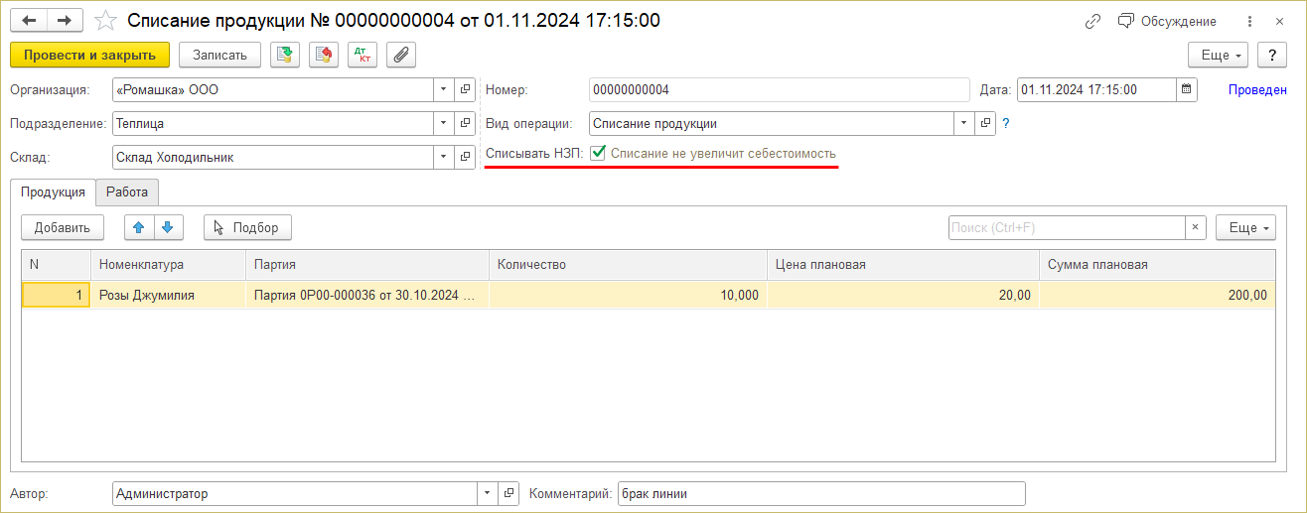
Task: Go back with the left arrow button
Action: 28,20
